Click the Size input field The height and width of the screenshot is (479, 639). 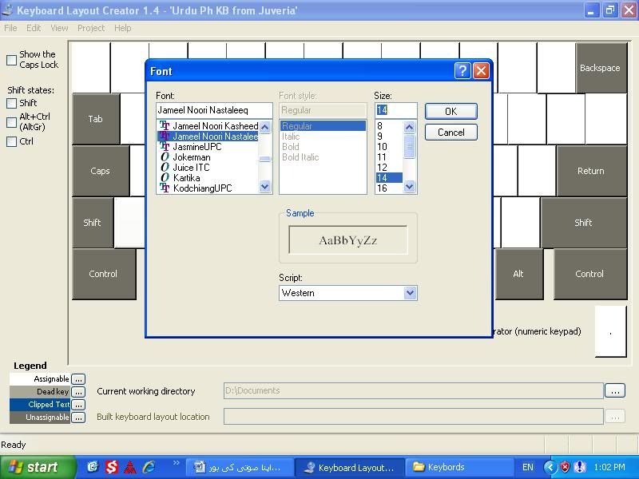[x=395, y=110]
